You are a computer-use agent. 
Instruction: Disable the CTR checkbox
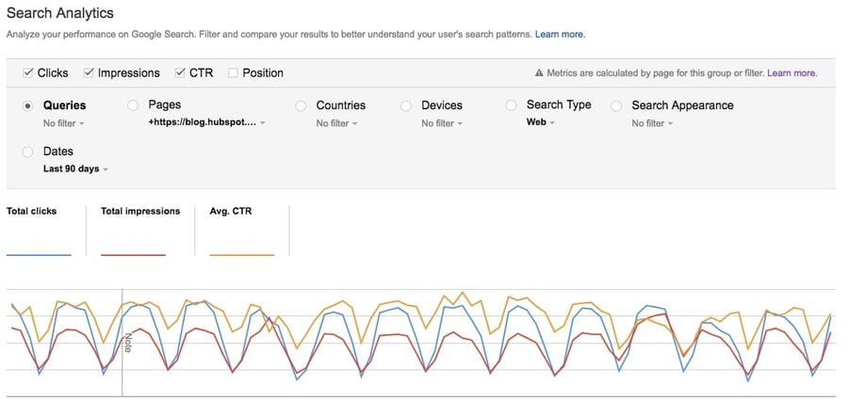180,73
